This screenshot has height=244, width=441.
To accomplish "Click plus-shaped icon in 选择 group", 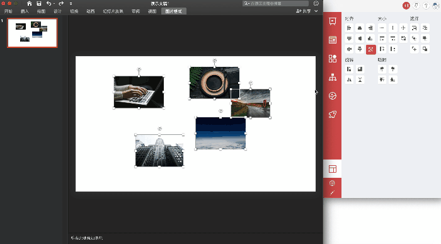I will point(415,49).
